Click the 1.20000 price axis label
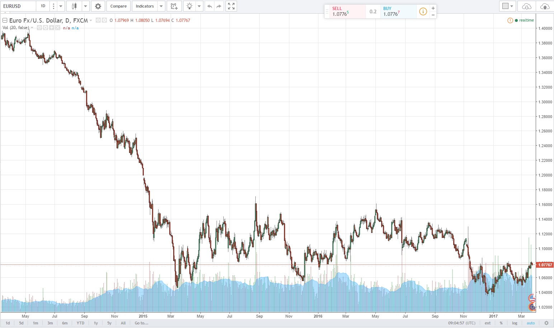554x328 pixels. click(545, 175)
